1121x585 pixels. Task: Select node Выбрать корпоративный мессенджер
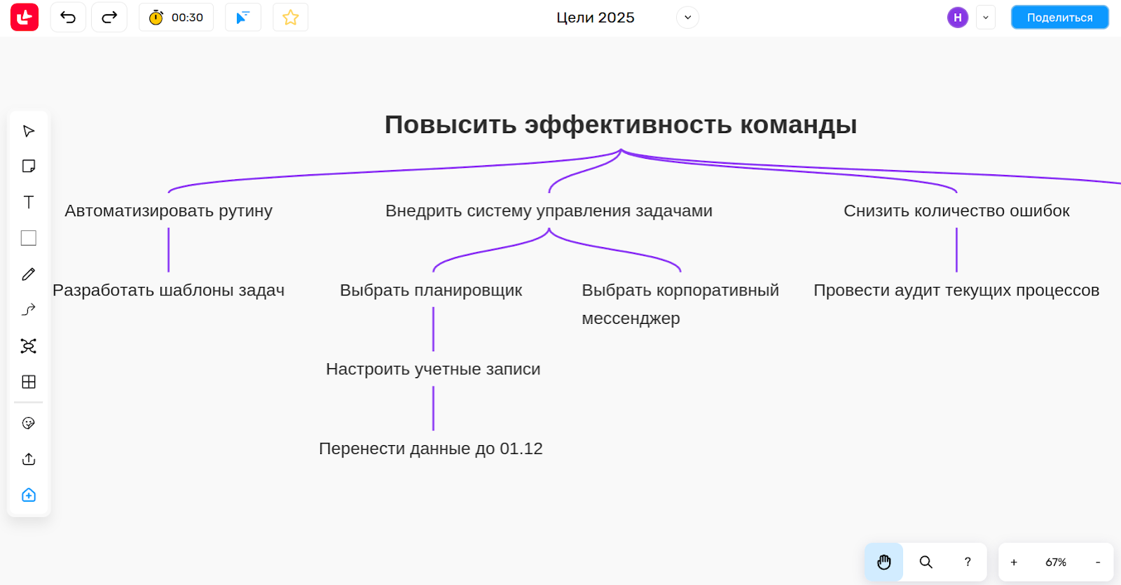point(680,304)
